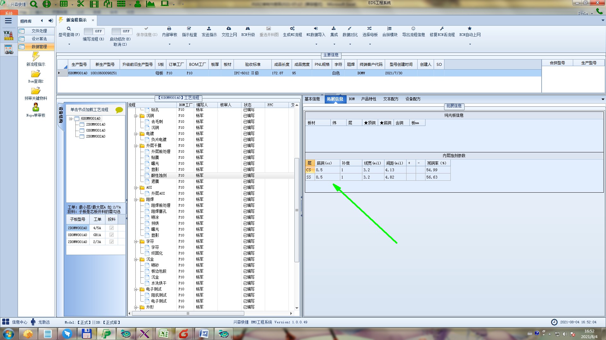The height and width of the screenshot is (340, 606).
Task: Switch to the 产品特性 tab
Action: pos(368,99)
